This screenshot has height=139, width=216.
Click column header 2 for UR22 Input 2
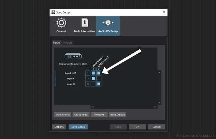pos(99,69)
